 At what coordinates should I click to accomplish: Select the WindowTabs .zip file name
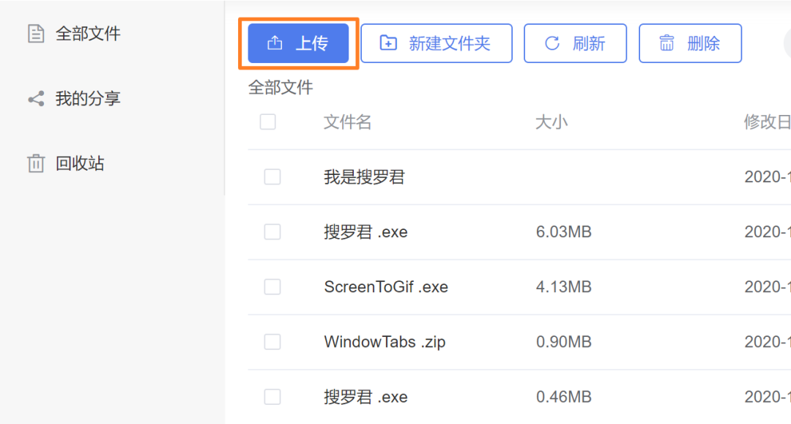coord(385,342)
